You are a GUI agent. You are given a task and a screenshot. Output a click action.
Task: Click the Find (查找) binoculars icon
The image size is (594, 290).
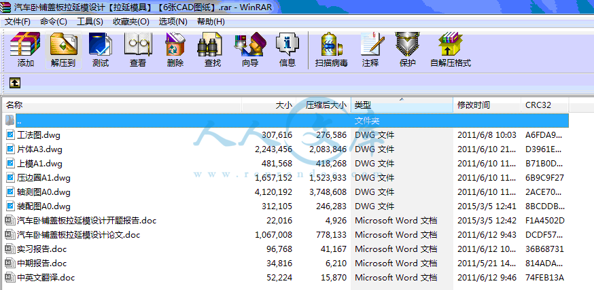209,44
